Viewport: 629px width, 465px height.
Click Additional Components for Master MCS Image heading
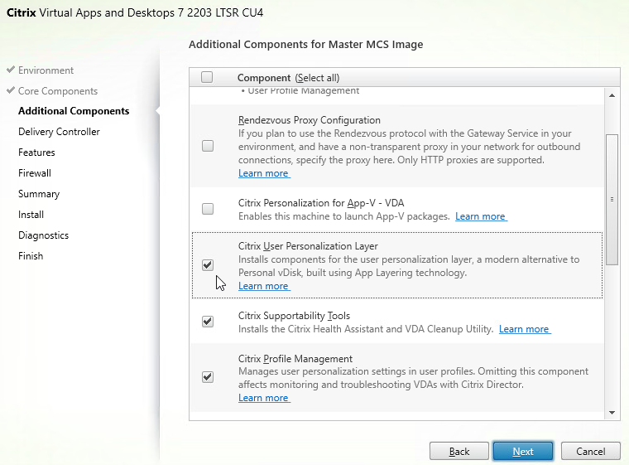[x=305, y=44]
